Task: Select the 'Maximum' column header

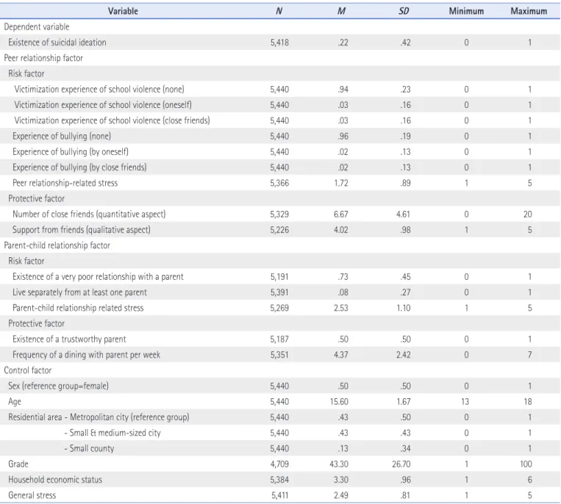Action: (x=529, y=11)
